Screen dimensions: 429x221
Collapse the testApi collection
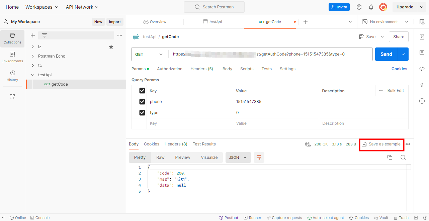click(33, 75)
